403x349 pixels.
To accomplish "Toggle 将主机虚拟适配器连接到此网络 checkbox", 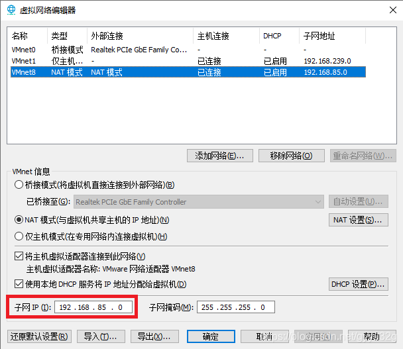I will 19,256.
